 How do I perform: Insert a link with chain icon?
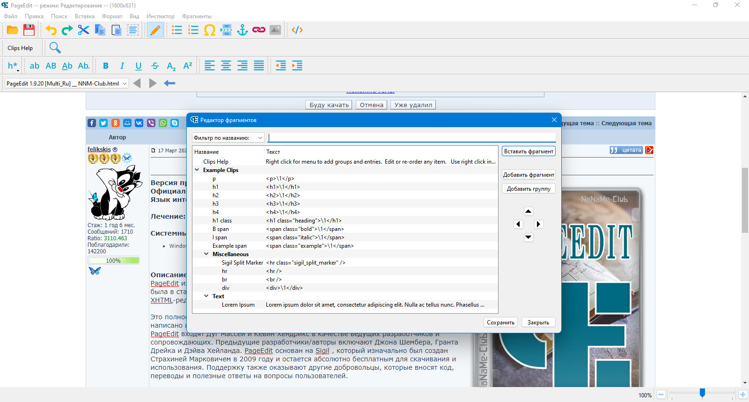pyautogui.click(x=259, y=30)
